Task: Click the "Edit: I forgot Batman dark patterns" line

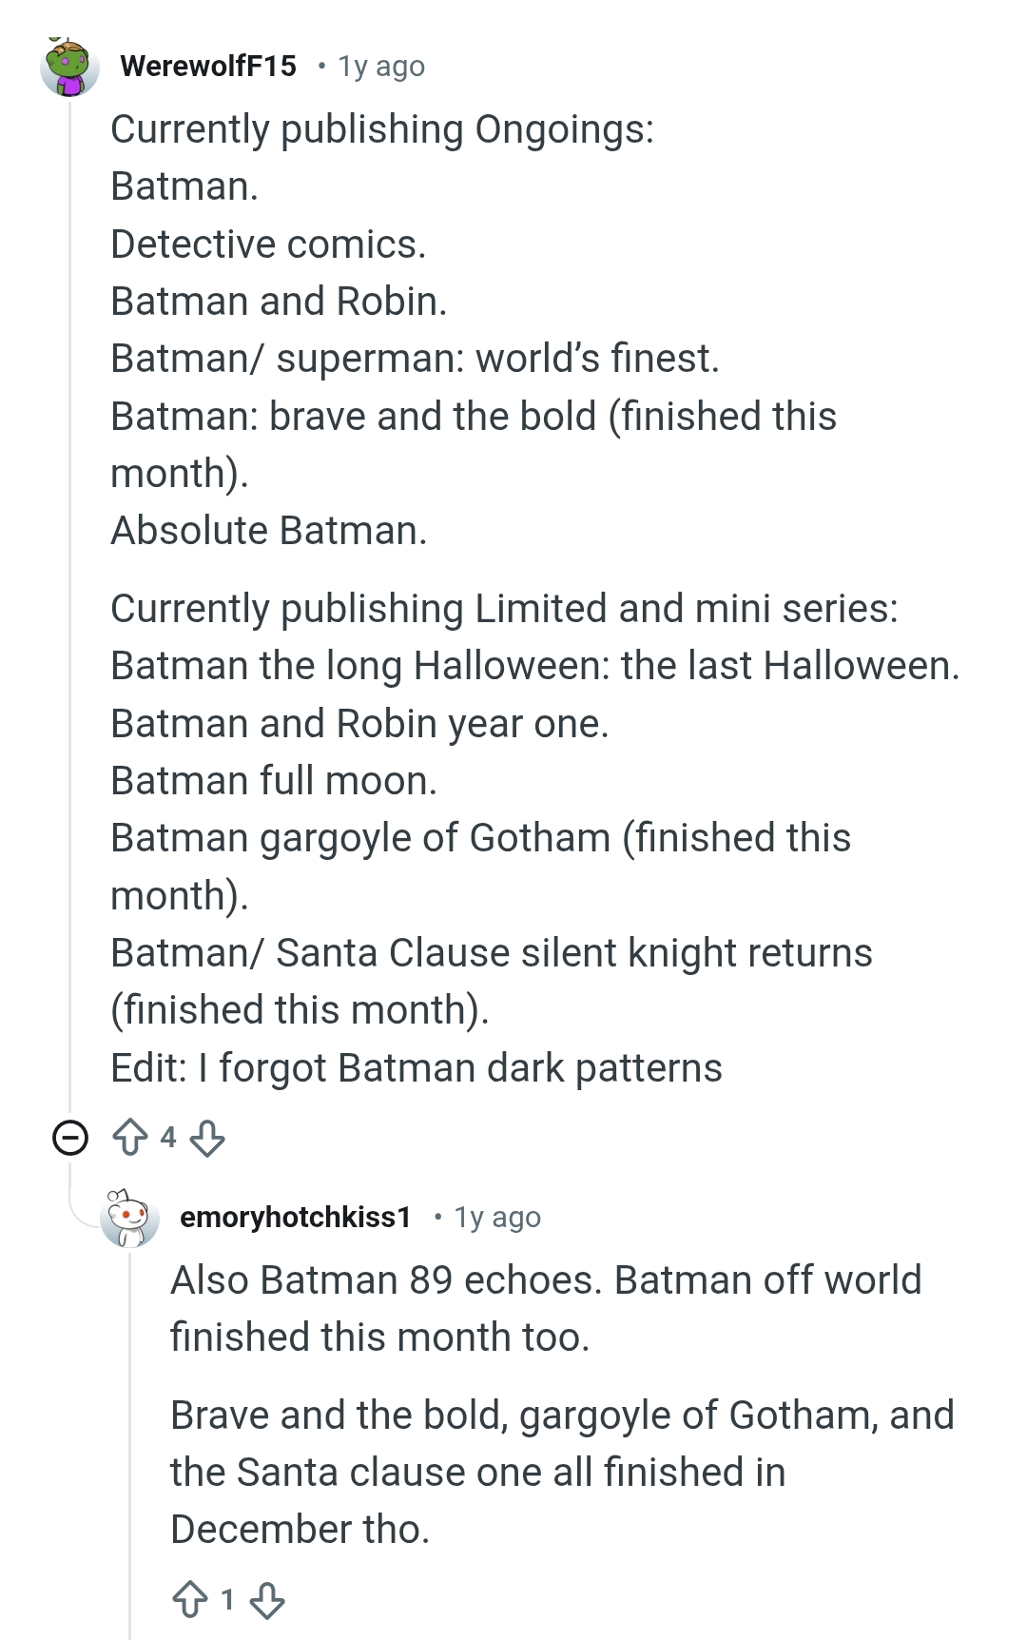Action: click(416, 1068)
